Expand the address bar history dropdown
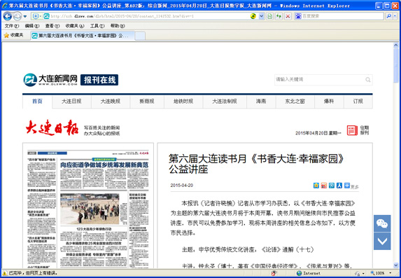Screen dimensions: 401x278 261,16
